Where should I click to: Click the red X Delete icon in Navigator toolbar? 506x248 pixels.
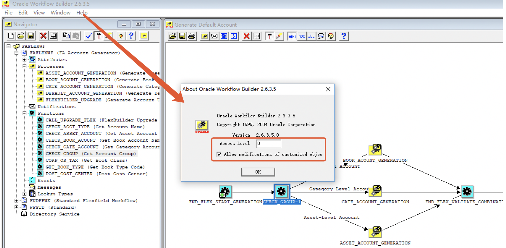[43, 36]
